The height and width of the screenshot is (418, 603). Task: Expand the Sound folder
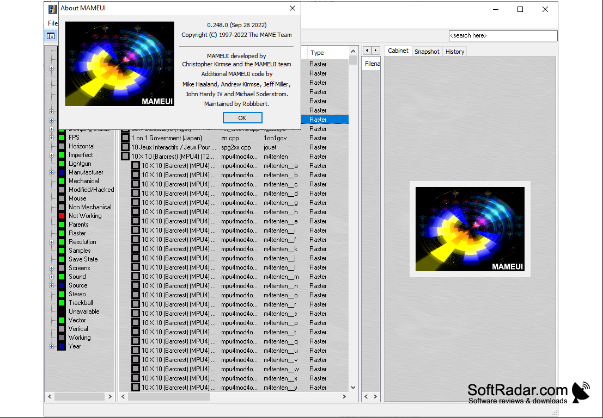[x=52, y=277]
